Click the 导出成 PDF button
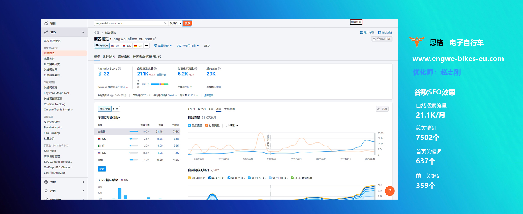This screenshot has height=214, width=523. (x=382, y=39)
